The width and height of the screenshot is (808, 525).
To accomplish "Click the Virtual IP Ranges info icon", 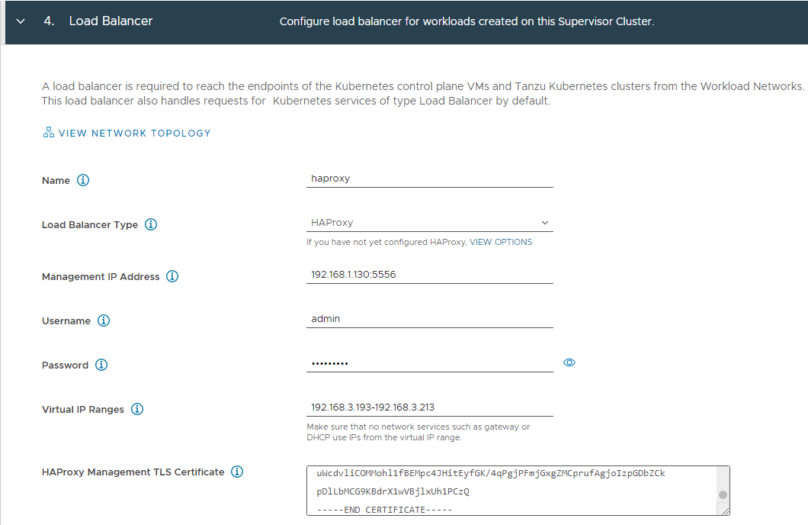I will (x=137, y=409).
